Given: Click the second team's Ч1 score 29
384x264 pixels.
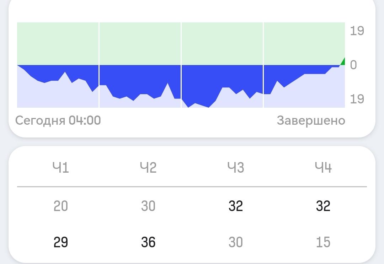Looking at the screenshot, I should (61, 242).
